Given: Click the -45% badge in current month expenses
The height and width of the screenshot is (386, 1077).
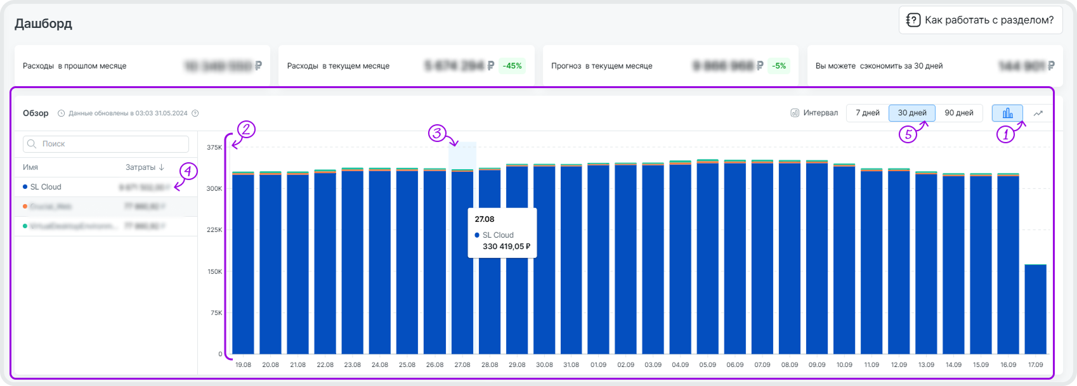Looking at the screenshot, I should click(512, 66).
